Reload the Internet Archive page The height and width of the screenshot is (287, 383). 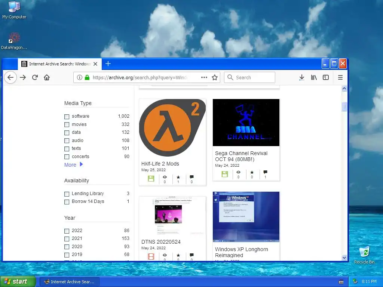35,78
